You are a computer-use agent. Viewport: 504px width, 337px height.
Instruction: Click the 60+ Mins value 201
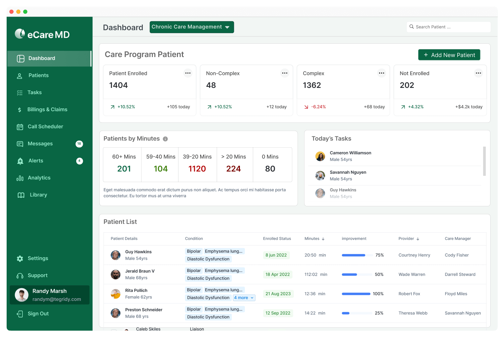tap(124, 169)
